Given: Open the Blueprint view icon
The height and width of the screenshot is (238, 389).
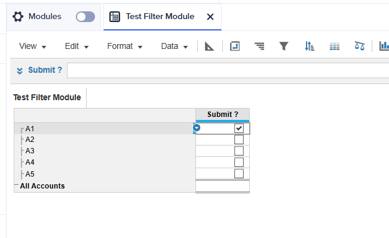Looking at the screenshot, I should coord(209,46).
